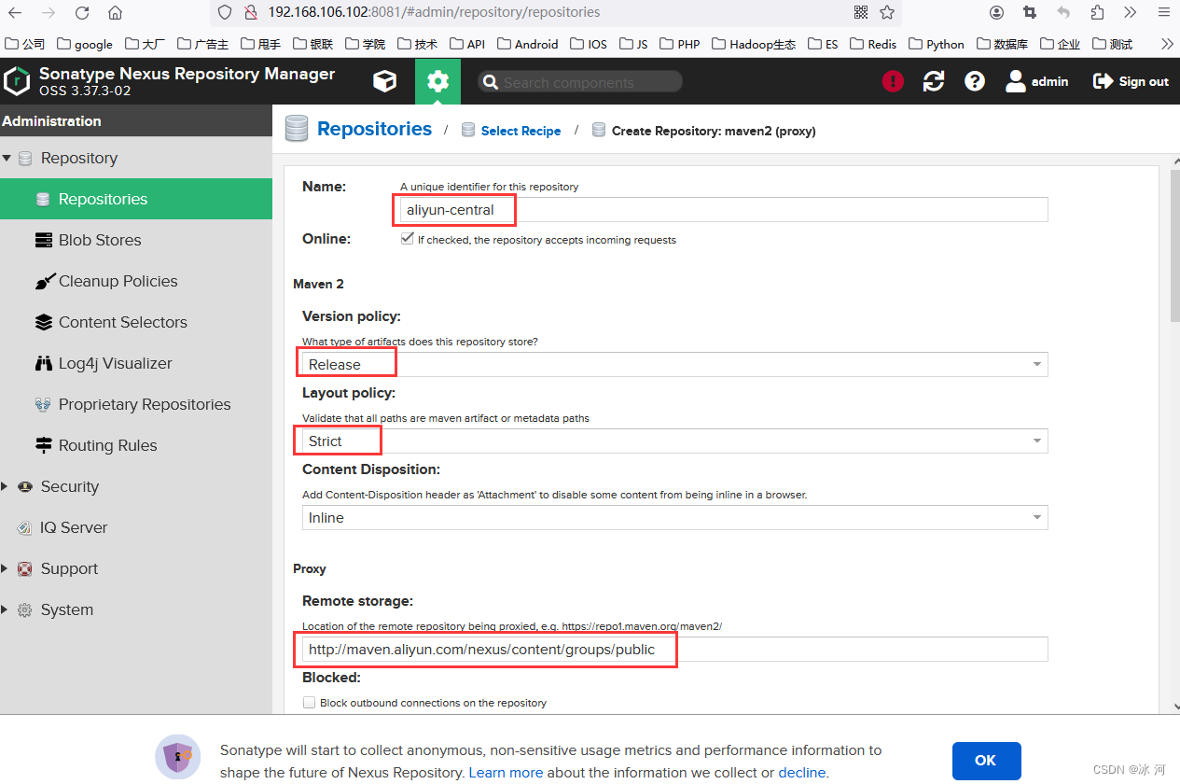1180x784 pixels.
Task: Click the browser home icon
Action: (115, 13)
